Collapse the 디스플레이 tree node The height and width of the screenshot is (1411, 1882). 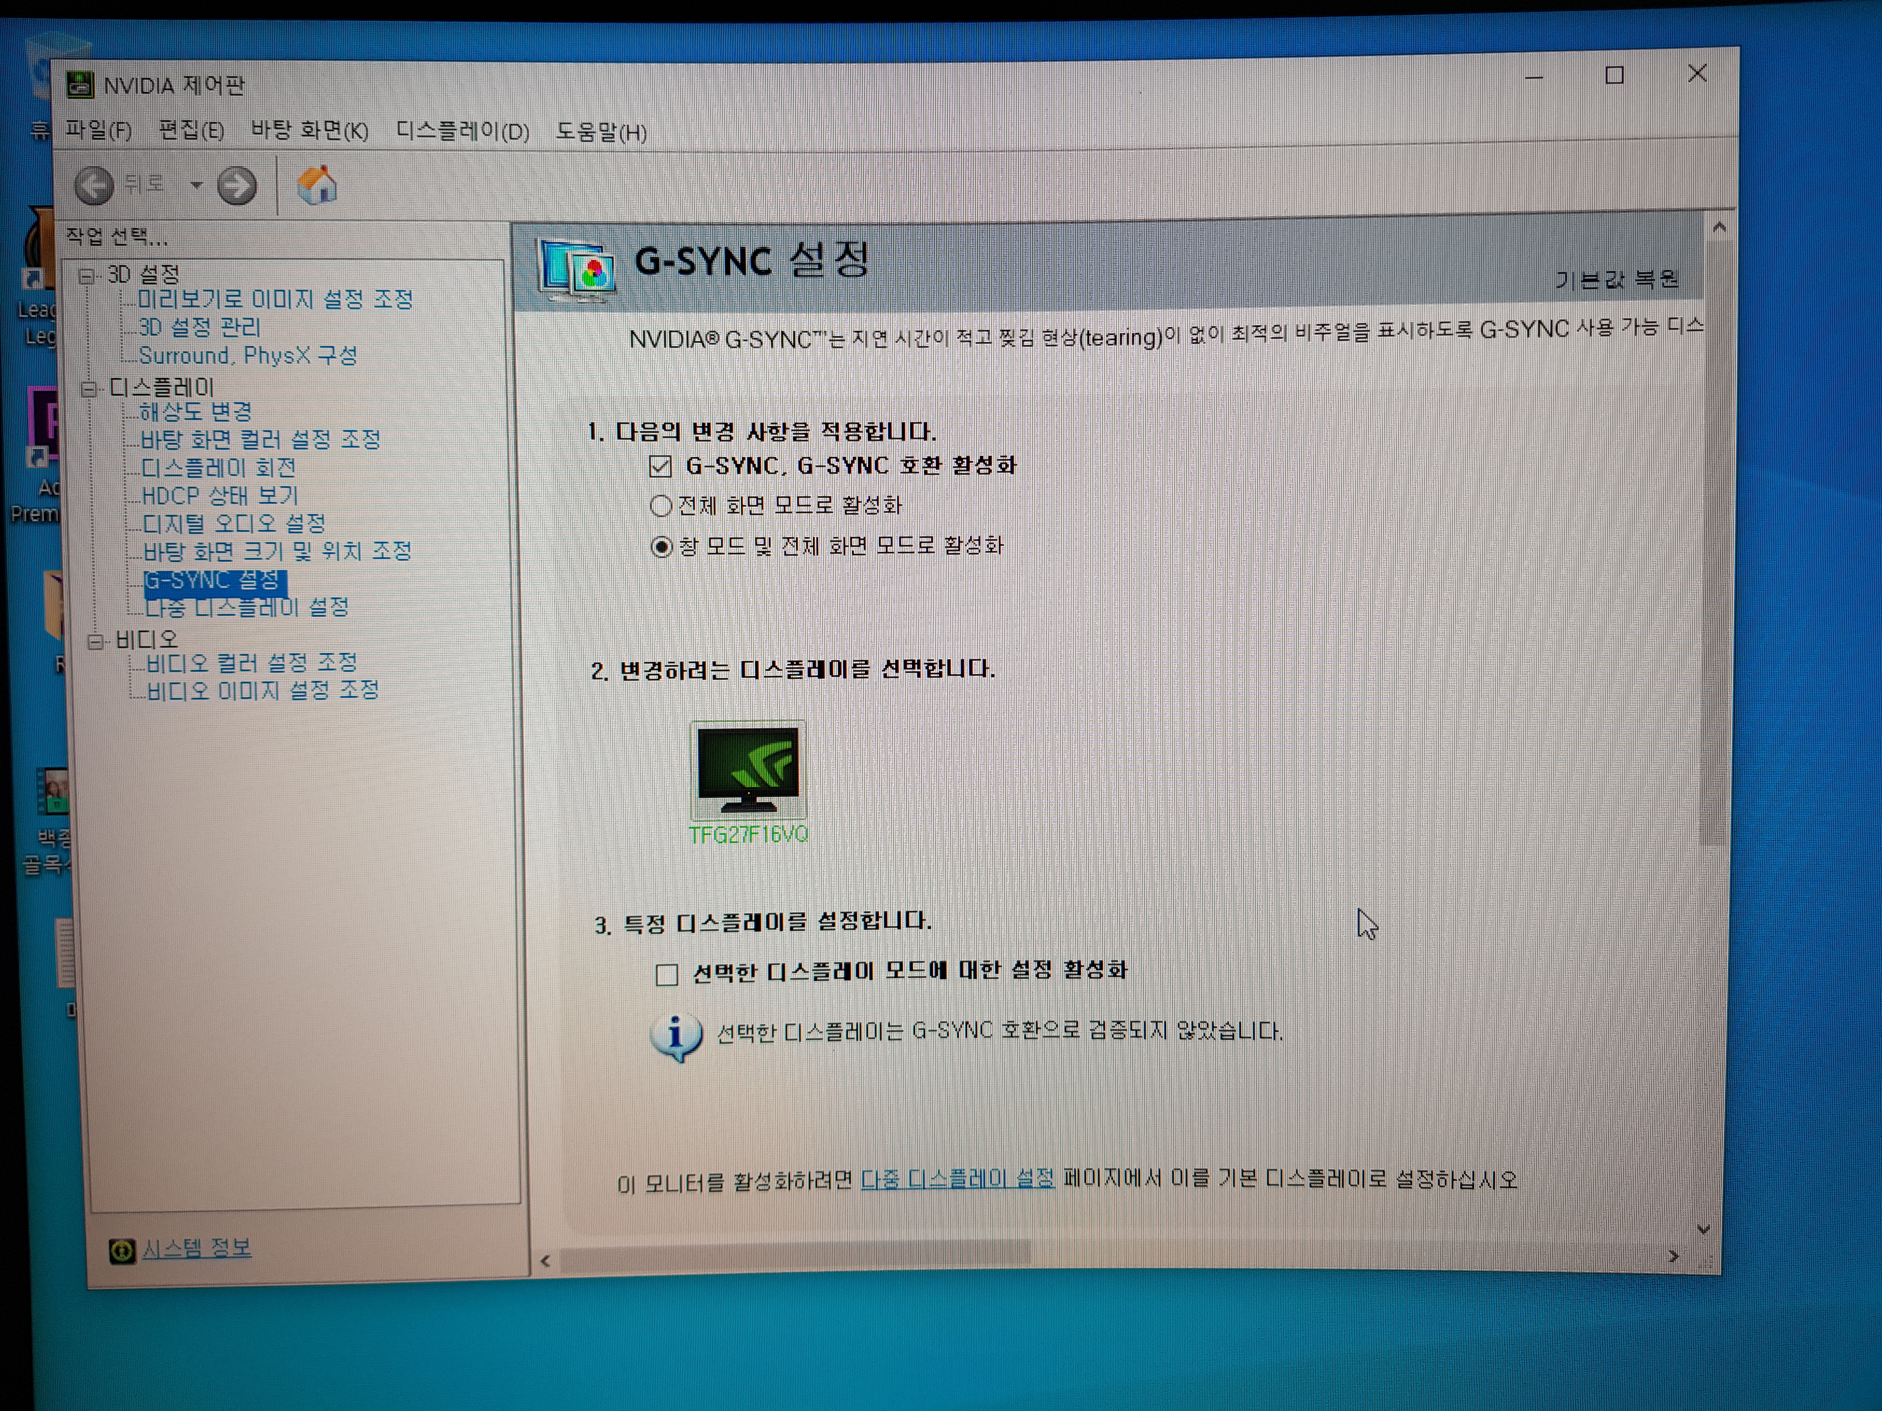coord(89,389)
